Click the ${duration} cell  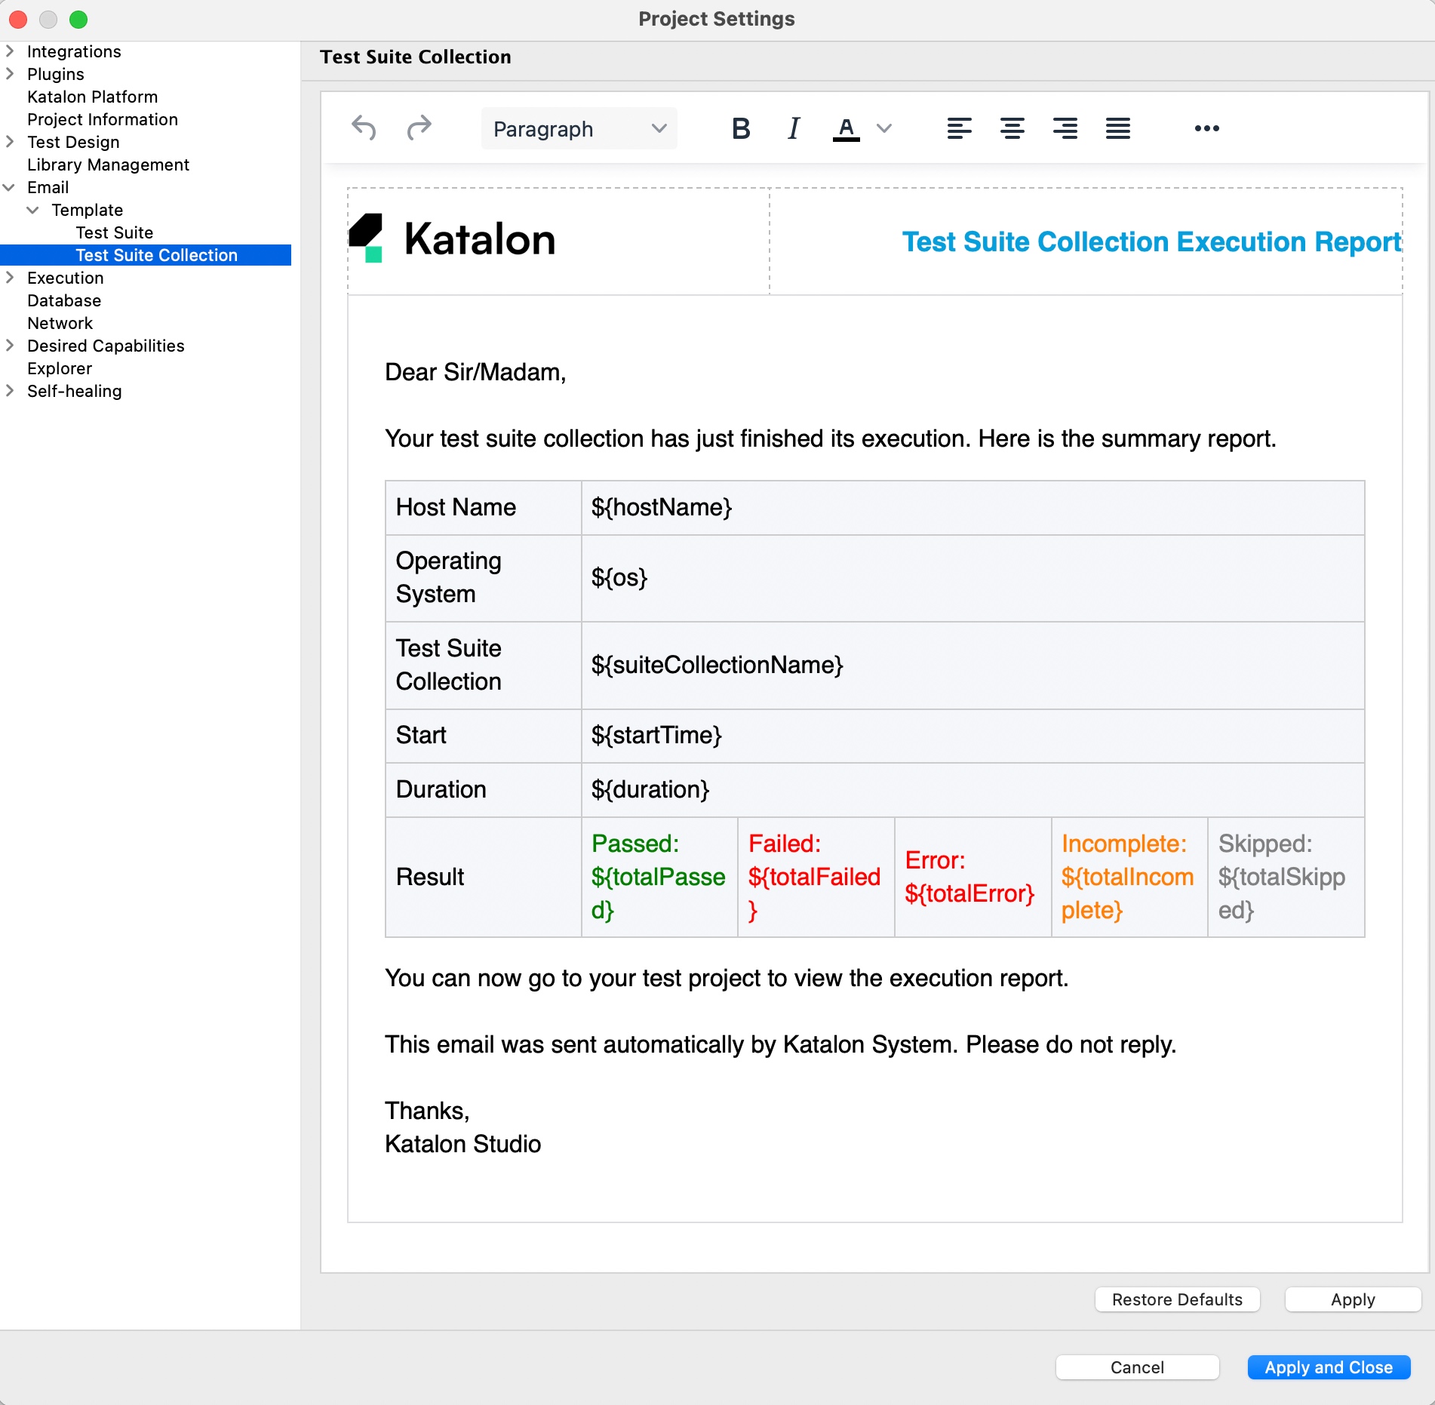tap(973, 790)
